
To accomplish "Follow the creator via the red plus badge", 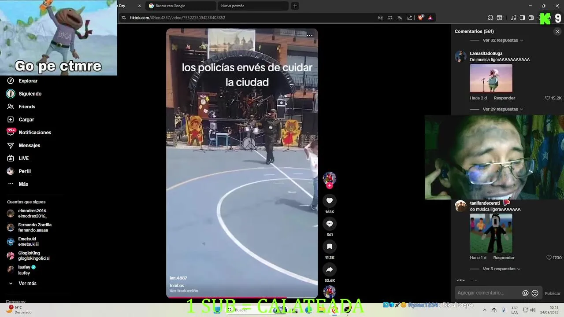I will [329, 186].
